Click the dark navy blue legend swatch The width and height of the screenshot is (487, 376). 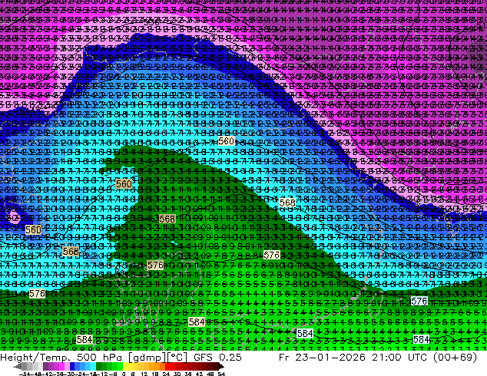click(x=72, y=366)
